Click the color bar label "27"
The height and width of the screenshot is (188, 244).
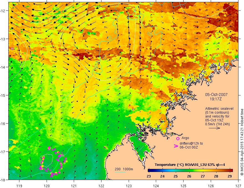tap(203, 176)
